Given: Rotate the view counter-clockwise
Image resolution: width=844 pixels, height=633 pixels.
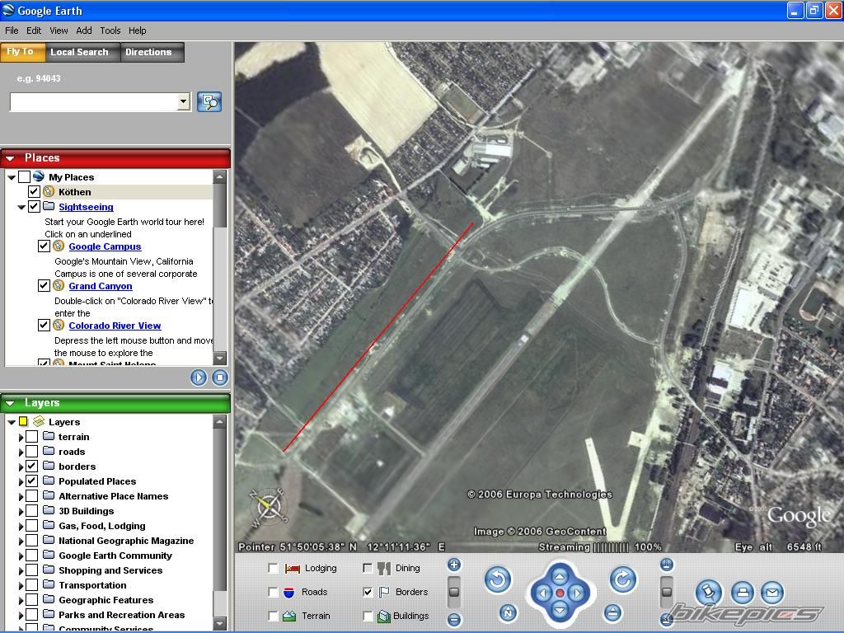Looking at the screenshot, I should coord(498,579).
